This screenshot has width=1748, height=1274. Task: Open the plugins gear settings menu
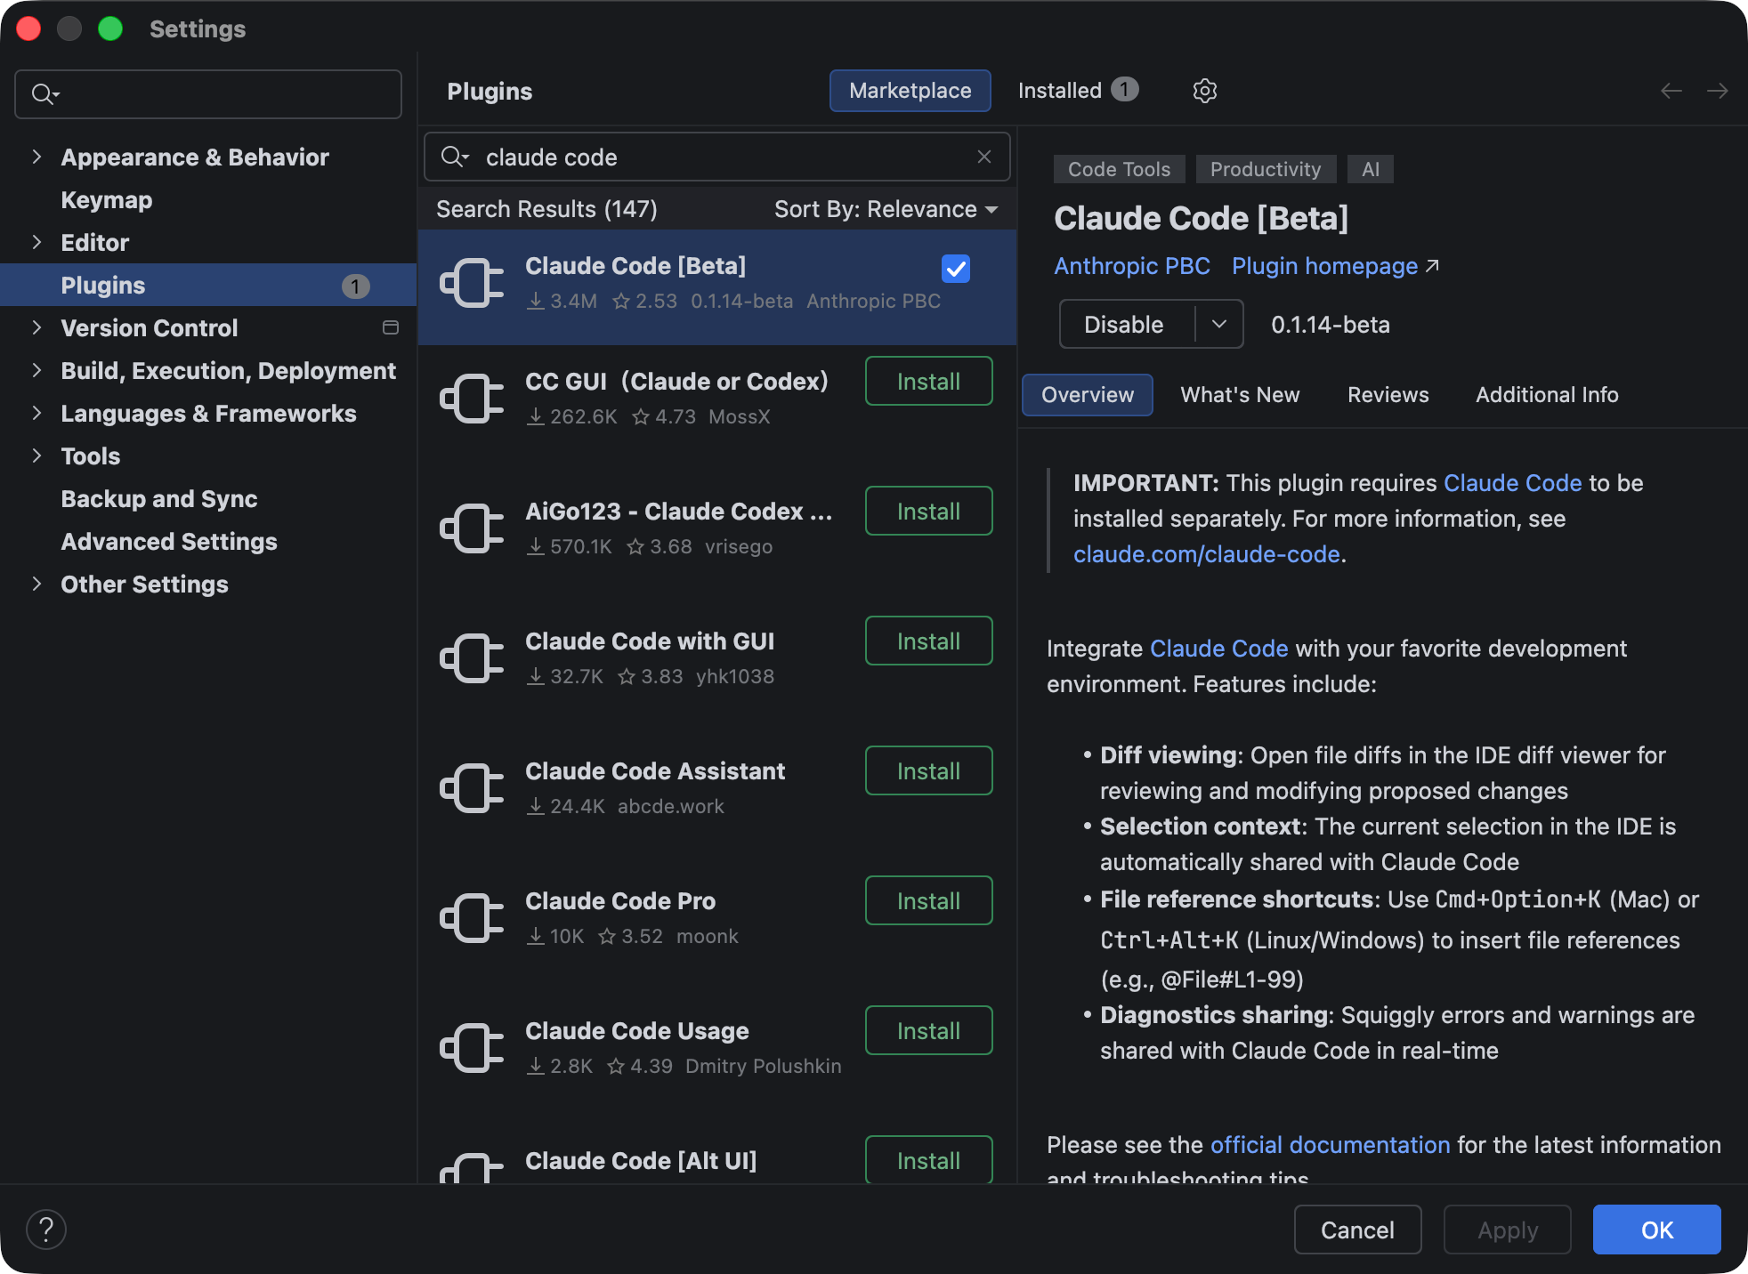click(1204, 91)
